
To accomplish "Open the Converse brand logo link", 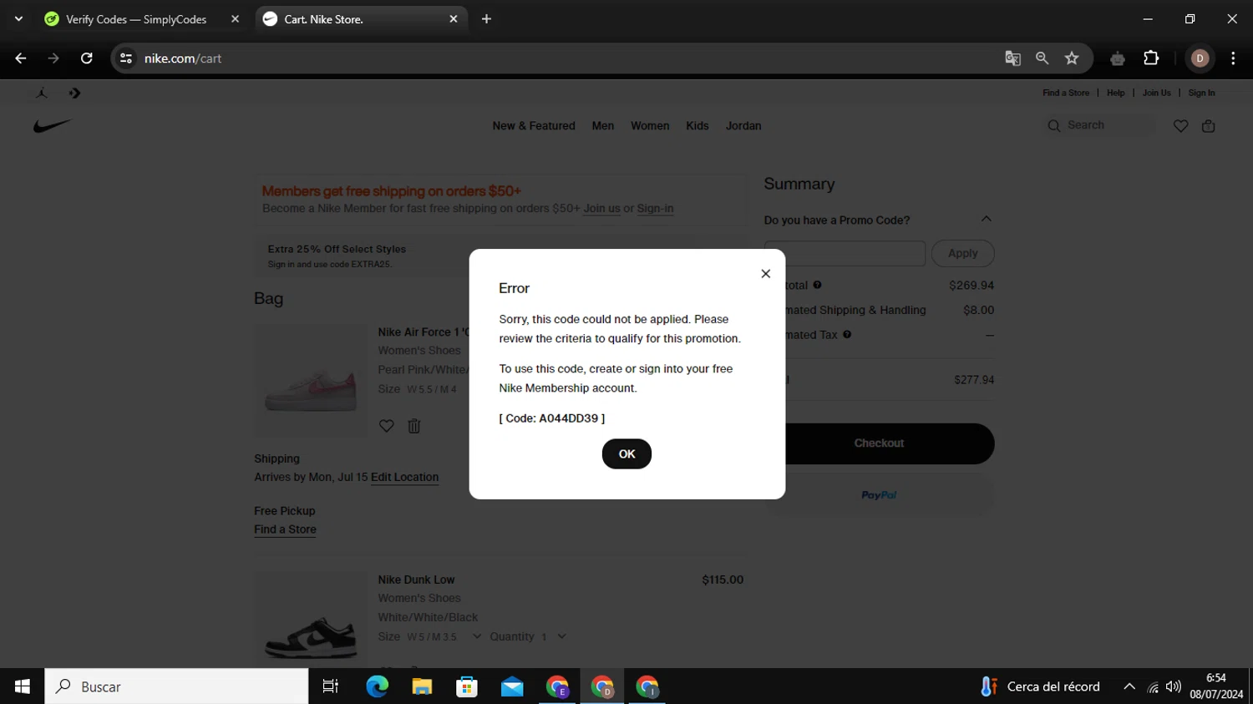I will [74, 93].
